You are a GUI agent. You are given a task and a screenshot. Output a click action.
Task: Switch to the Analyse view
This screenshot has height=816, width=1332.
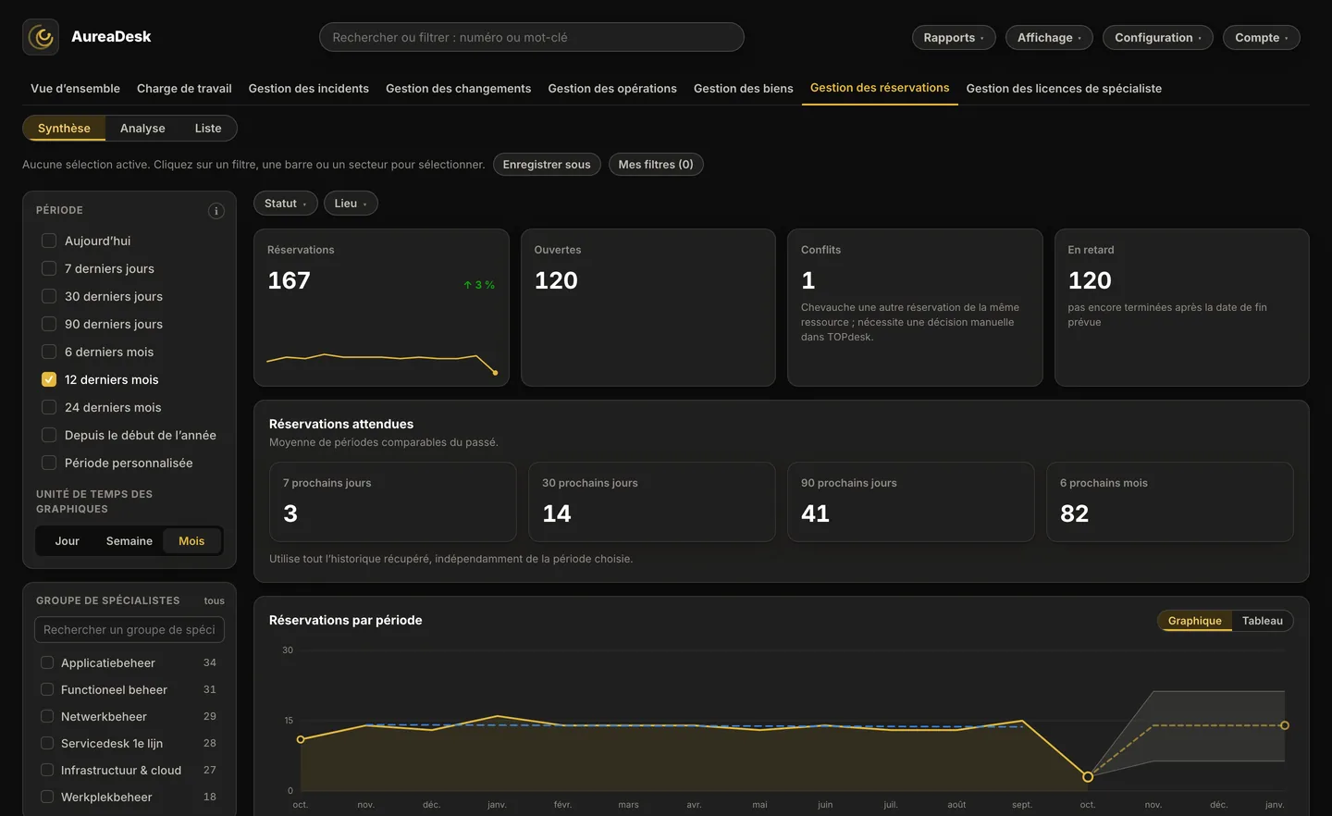[142, 129]
